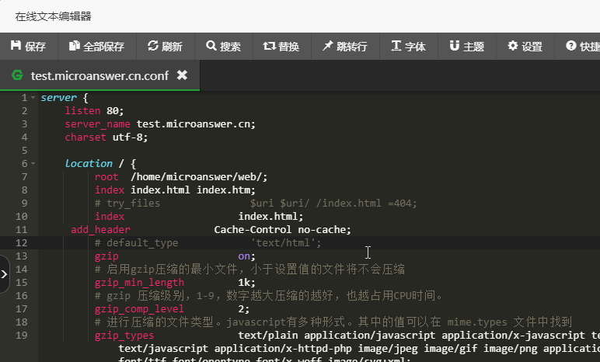Click 'utf-8;' value text
Viewport: 600px width, 362px height.
pyautogui.click(x=130, y=137)
